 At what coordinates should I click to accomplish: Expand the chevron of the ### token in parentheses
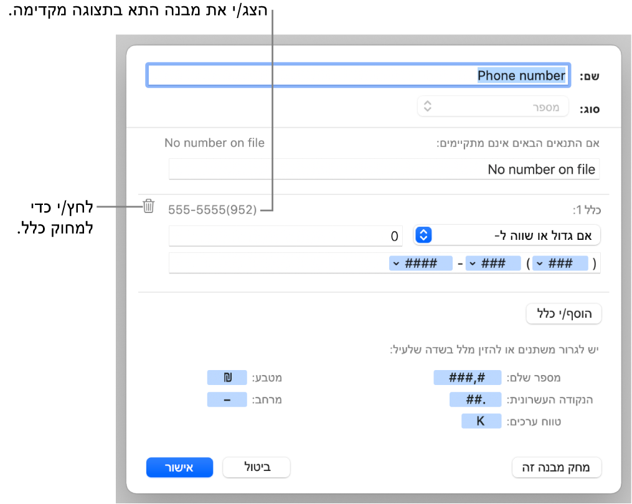coord(540,263)
